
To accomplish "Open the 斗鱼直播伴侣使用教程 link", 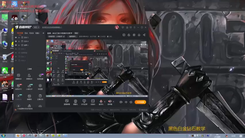I will pyautogui.click(x=25, y=109).
